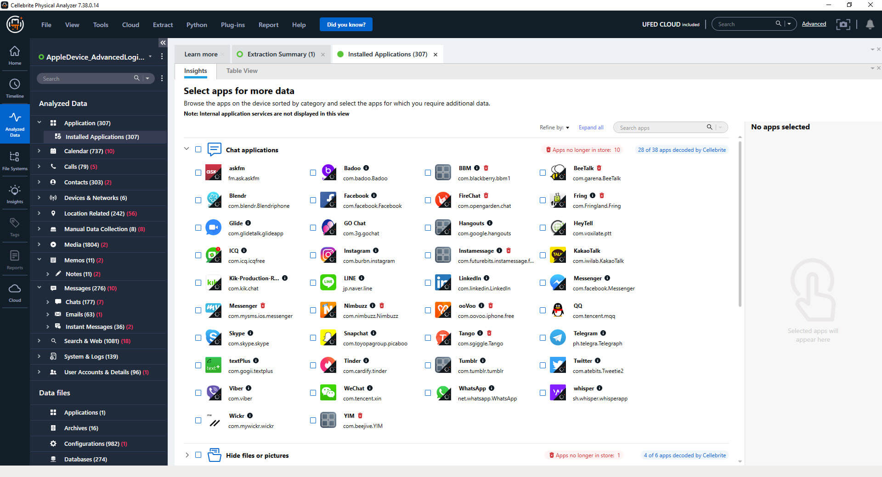Check the LINE checkbox
Screen dimensions: 882x477
[313, 283]
